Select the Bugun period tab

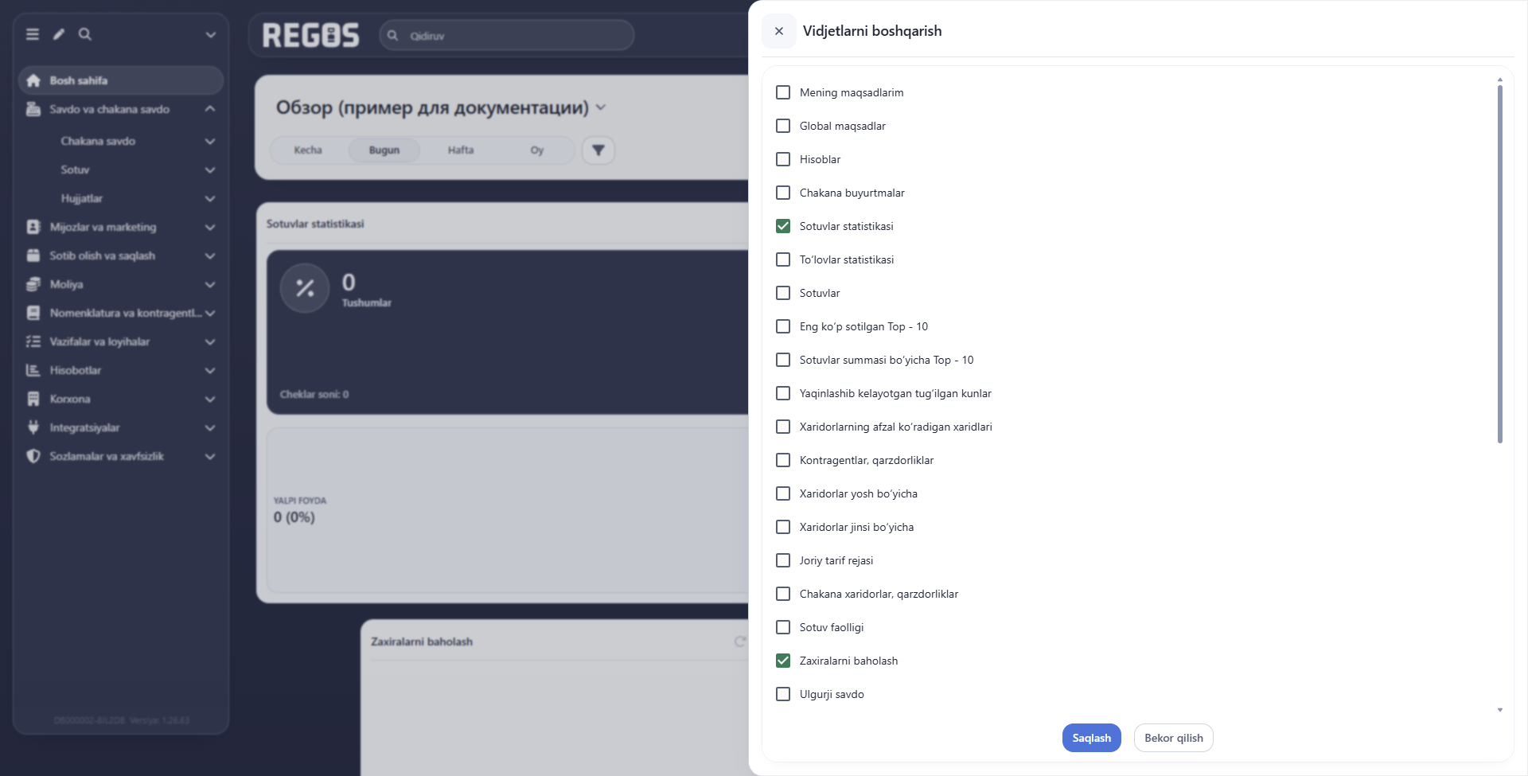(384, 150)
